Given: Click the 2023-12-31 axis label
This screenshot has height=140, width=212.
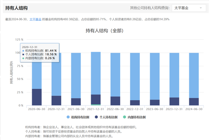Looking at the screenshot, I should (x=174, y=109).
